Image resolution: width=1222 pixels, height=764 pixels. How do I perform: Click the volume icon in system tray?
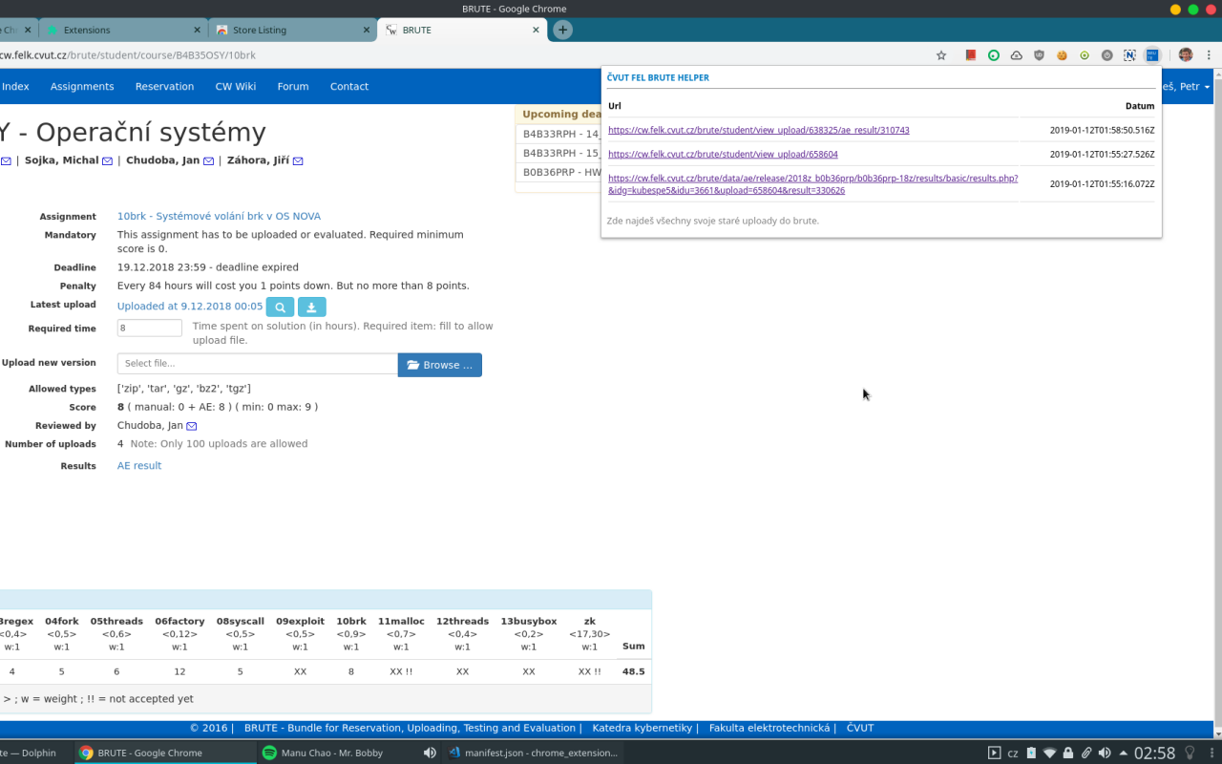pos(1105,753)
